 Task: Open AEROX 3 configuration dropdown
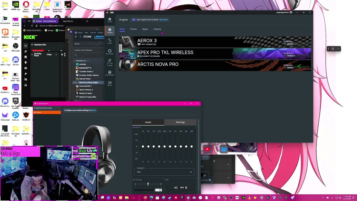289,44
